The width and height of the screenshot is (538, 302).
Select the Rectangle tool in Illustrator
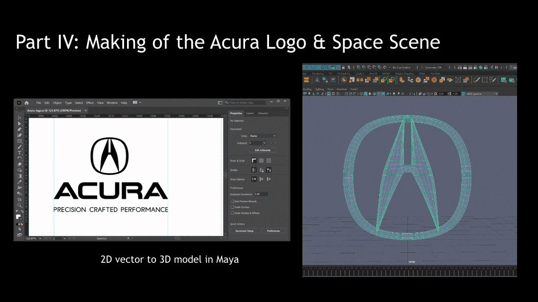click(x=19, y=141)
